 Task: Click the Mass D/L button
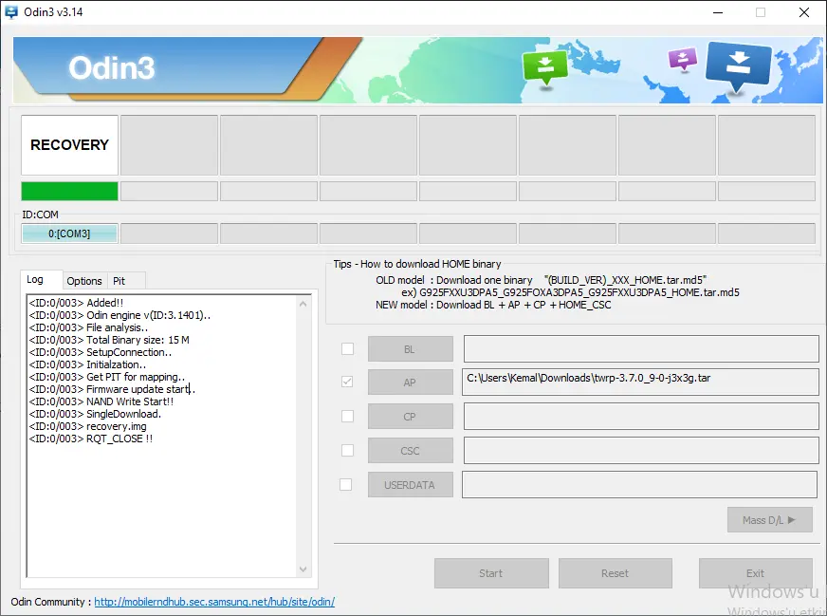769,520
